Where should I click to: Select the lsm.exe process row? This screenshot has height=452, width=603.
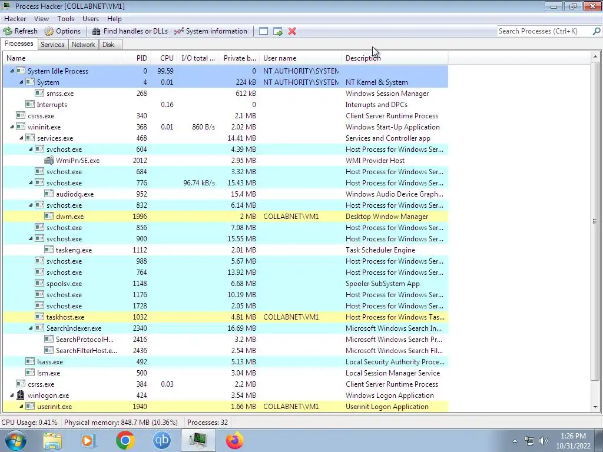[226, 373]
